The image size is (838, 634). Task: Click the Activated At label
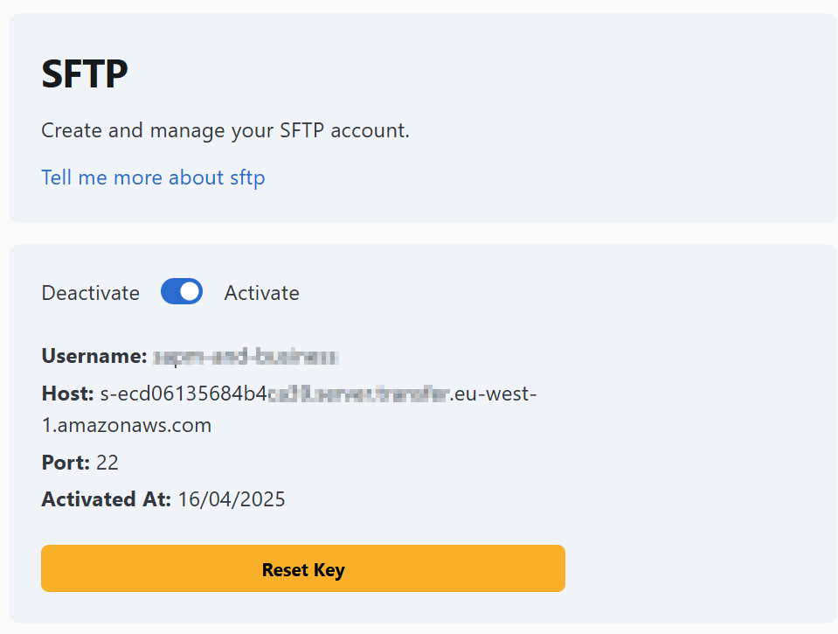(106, 499)
